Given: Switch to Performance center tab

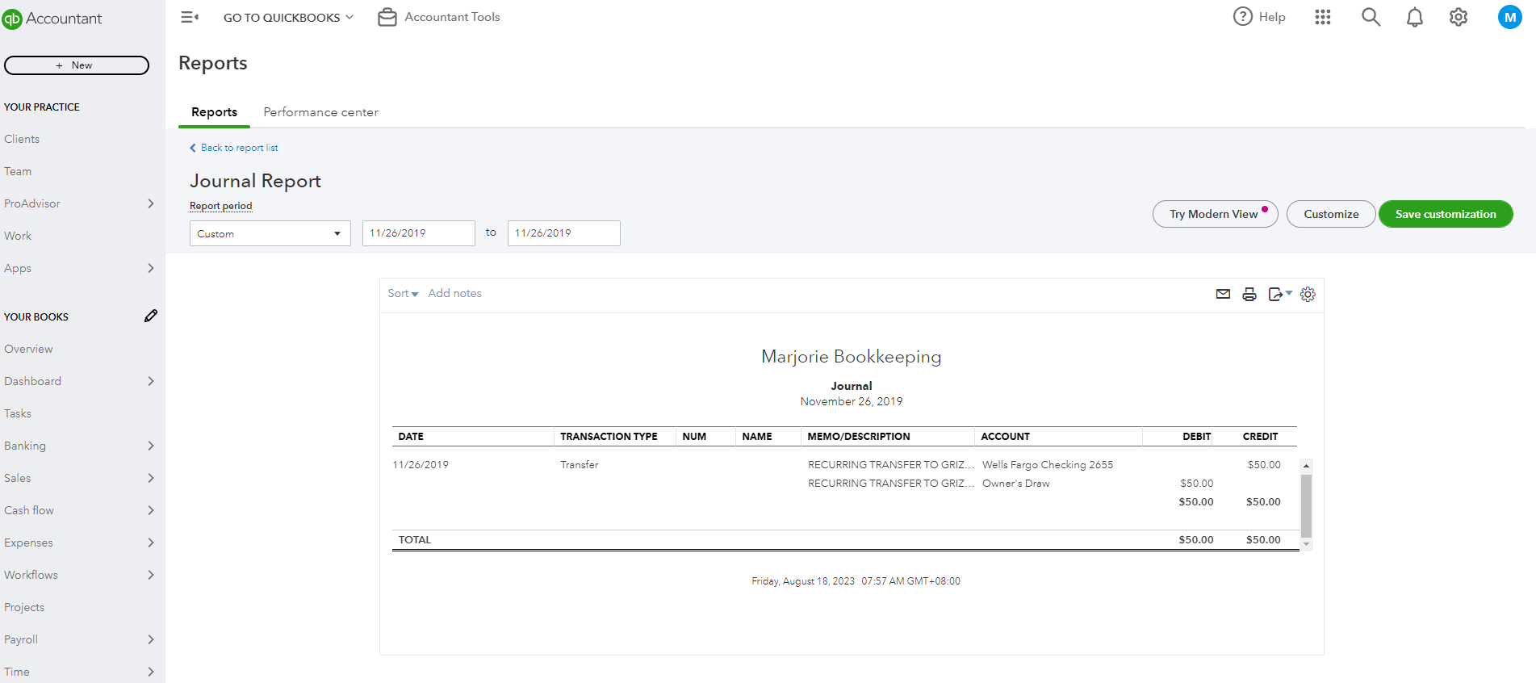Looking at the screenshot, I should point(320,112).
